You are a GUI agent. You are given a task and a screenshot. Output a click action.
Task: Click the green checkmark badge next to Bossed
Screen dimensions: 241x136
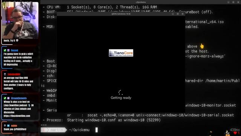[x=5, y=50]
